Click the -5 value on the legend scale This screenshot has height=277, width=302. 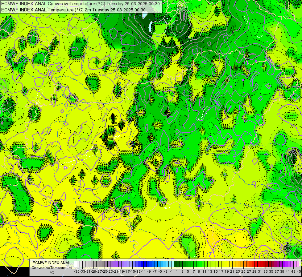[160, 271]
